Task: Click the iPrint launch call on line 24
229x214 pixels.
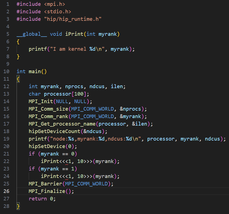Action: (x=80, y=176)
